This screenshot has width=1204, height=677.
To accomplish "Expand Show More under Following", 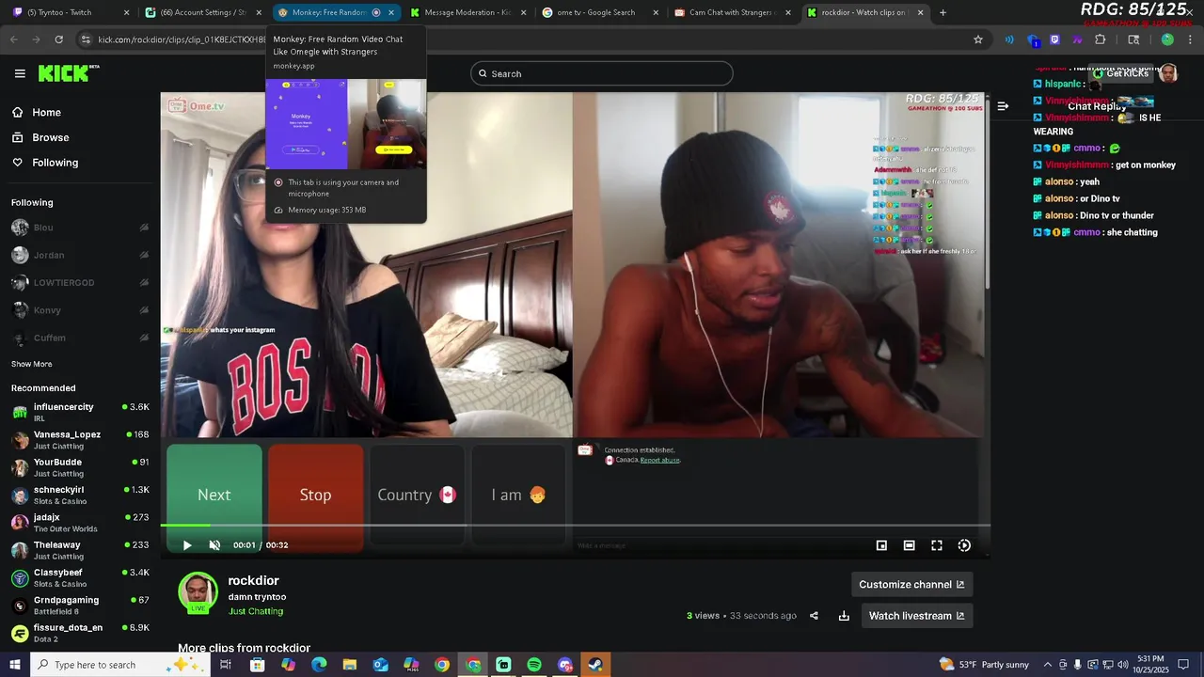I will tap(32, 364).
